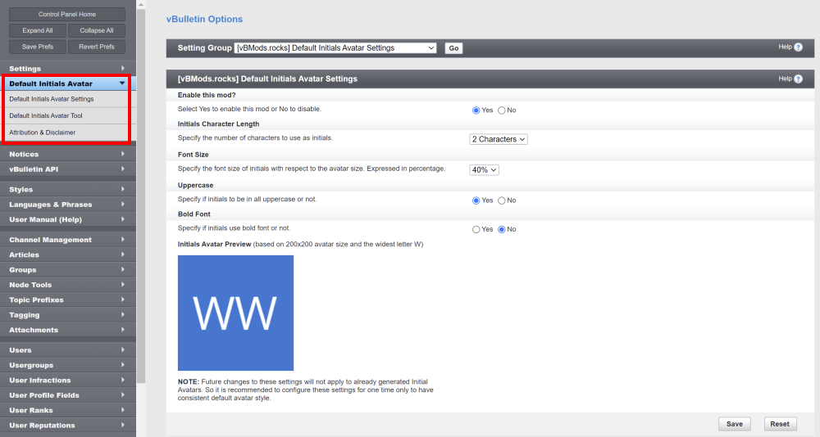
Task: Expand the Tagging section
Action: pyautogui.click(x=67, y=315)
